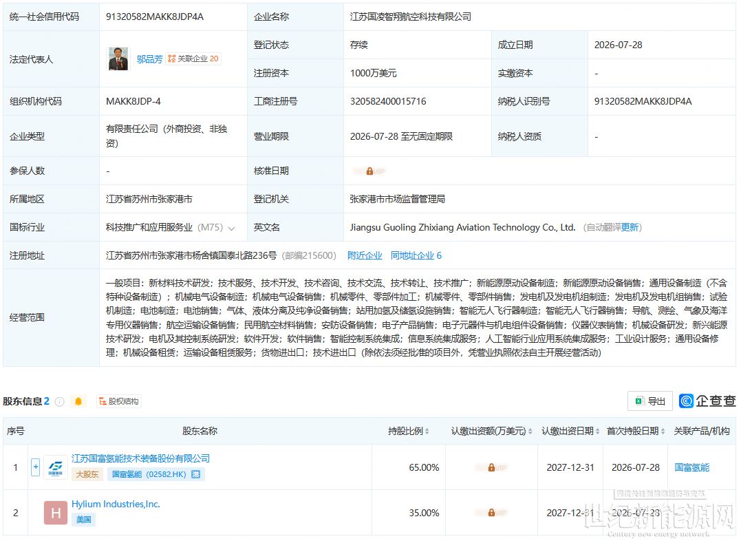Click English name Jiangsu Guoling Zhixiang text
This screenshot has width=741, height=541.
tap(462, 227)
